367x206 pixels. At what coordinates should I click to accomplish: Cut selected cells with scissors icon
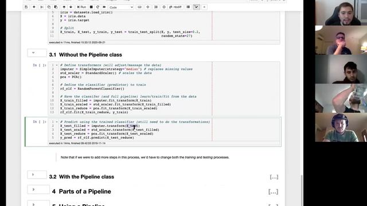pos(42,7)
